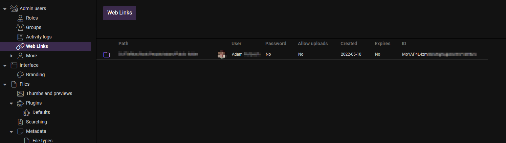Open Thumbs and previews image icon
Viewport: 506px width, 143px height.
point(20,93)
